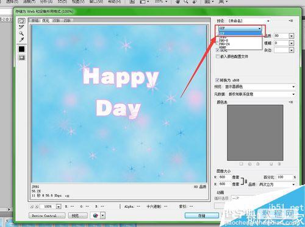Click the 模糊 blur 0 input field
This screenshot has width=305, height=227.
pos(281,43)
